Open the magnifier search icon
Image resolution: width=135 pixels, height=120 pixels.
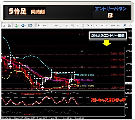pyautogui.click(x=125, y=25)
